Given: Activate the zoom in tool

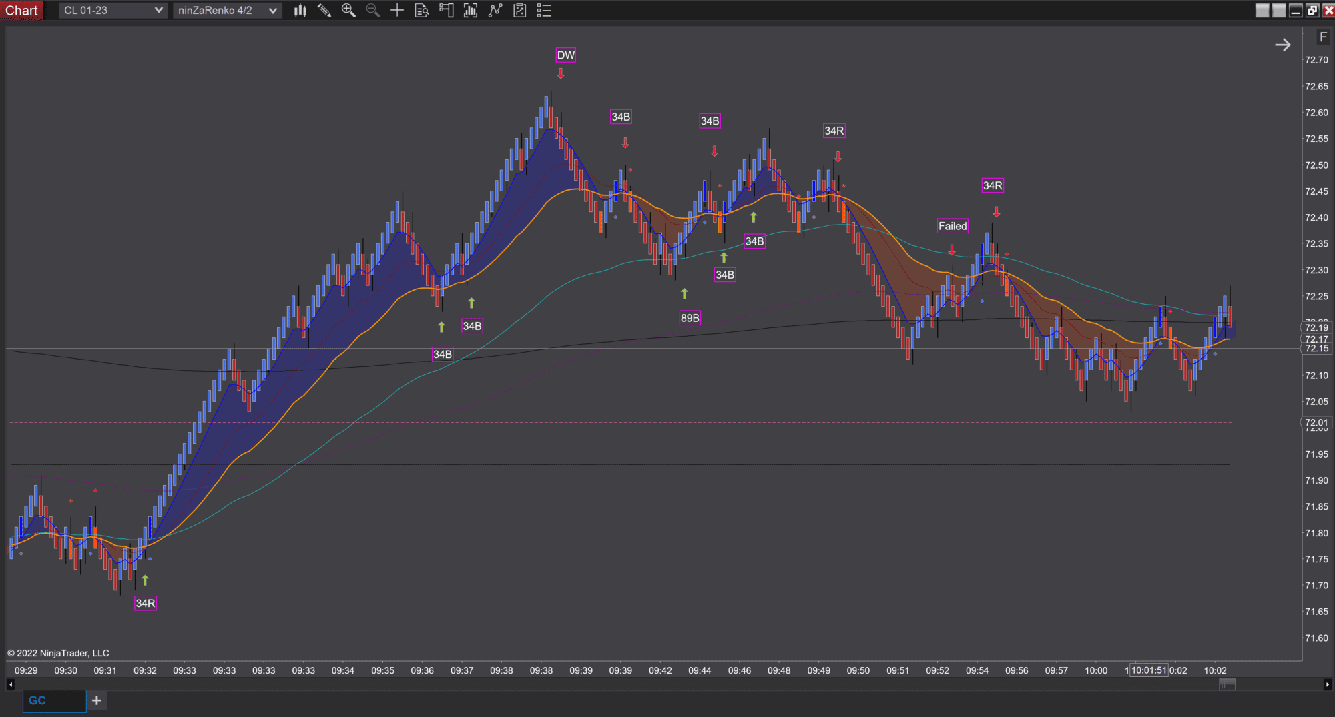Looking at the screenshot, I should (x=348, y=10).
